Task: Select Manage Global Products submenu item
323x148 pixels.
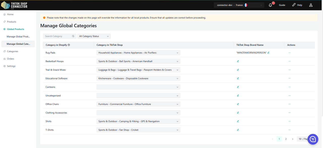Action: (18, 37)
